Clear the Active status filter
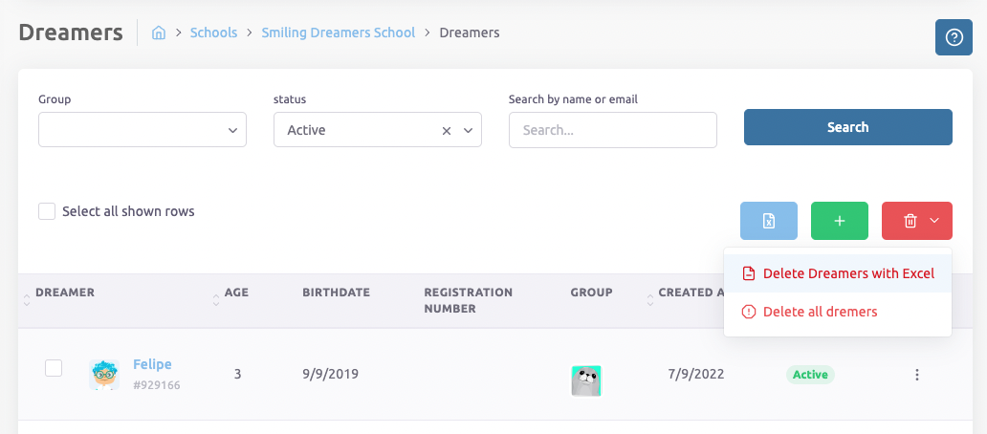The image size is (987, 434). [446, 131]
